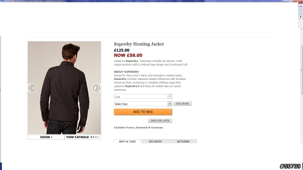303x170 pixels.
Task: Open the Select Size dropdown arrow
Action: pyautogui.click(x=169, y=104)
